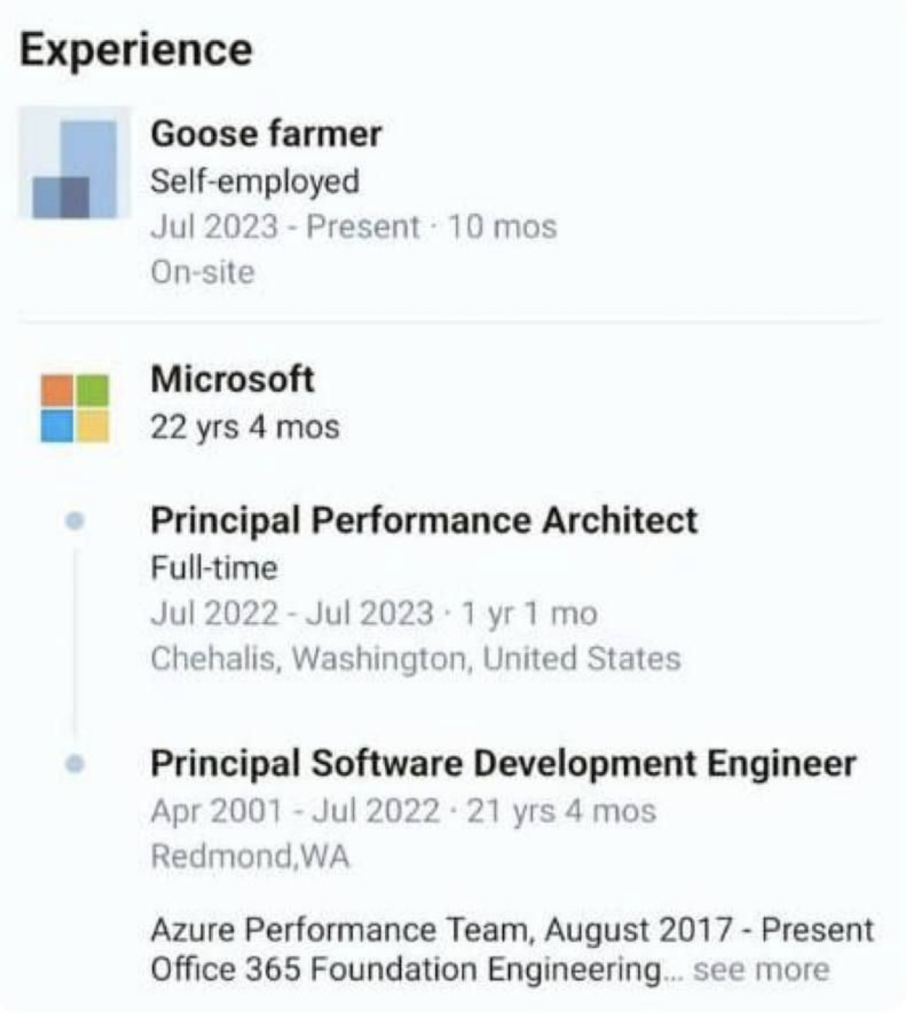The height and width of the screenshot is (1031, 906).
Task: Open the Microsoft company name link
Action: [x=232, y=379]
